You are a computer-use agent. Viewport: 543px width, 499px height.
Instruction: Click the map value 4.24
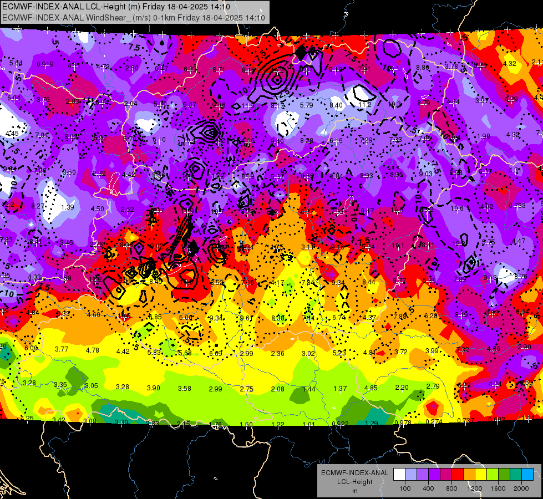(495, 384)
